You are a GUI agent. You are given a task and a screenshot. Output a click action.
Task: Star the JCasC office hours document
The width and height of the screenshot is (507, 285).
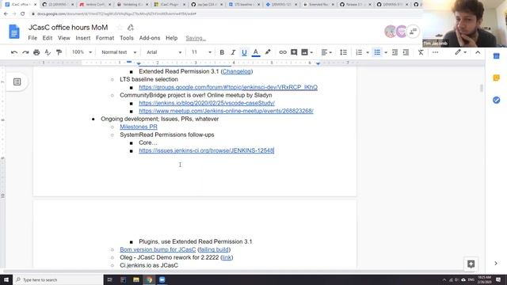tap(120, 28)
